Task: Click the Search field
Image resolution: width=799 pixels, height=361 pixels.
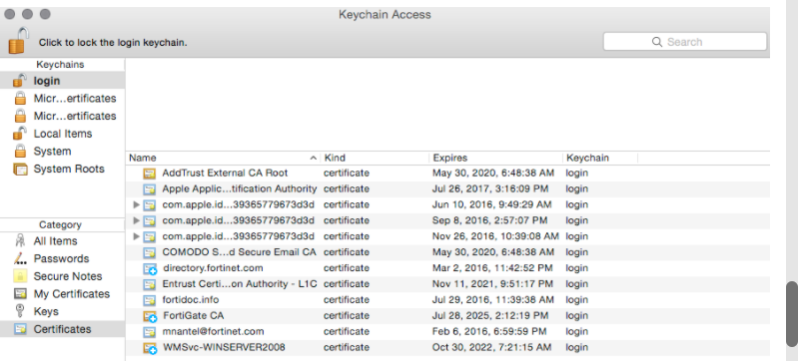Action: pos(685,42)
